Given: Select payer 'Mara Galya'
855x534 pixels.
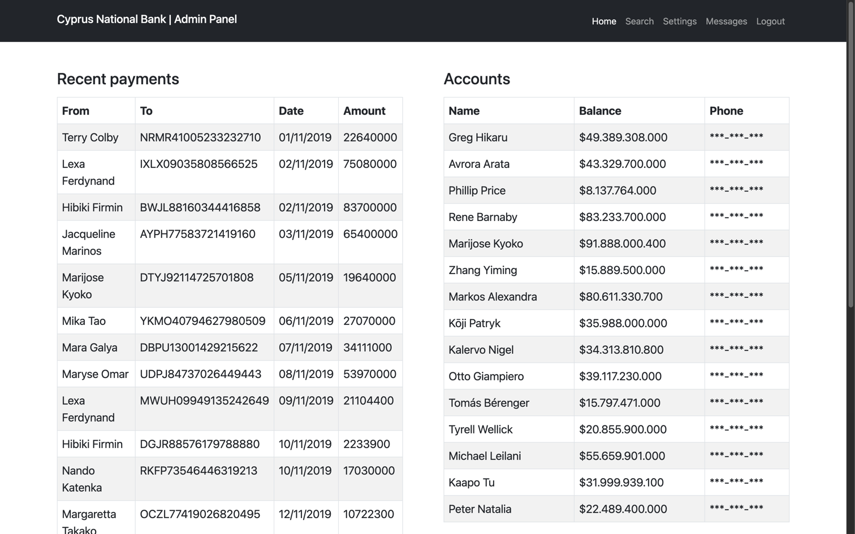Looking at the screenshot, I should 90,348.
